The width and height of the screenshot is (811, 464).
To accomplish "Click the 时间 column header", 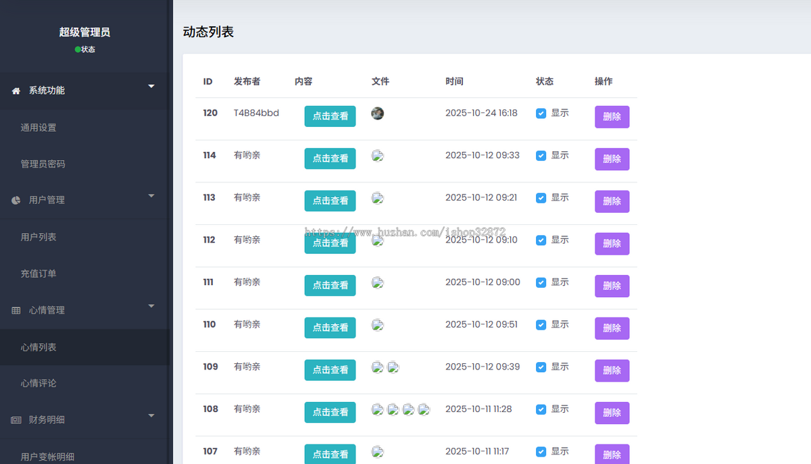I will (x=454, y=81).
